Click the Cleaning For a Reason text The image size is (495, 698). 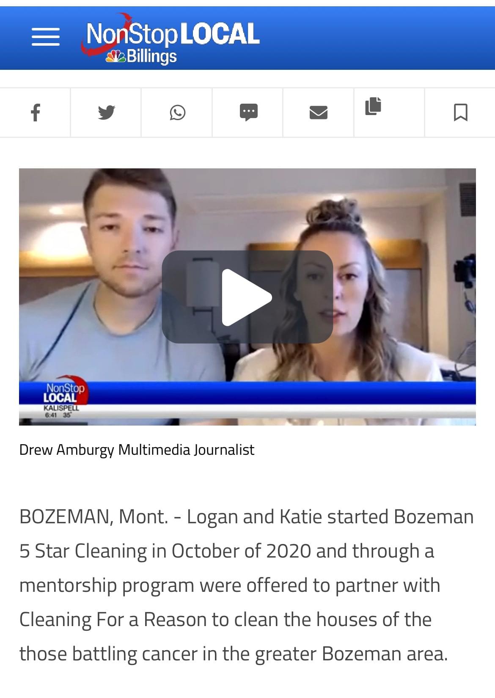pos(113,620)
